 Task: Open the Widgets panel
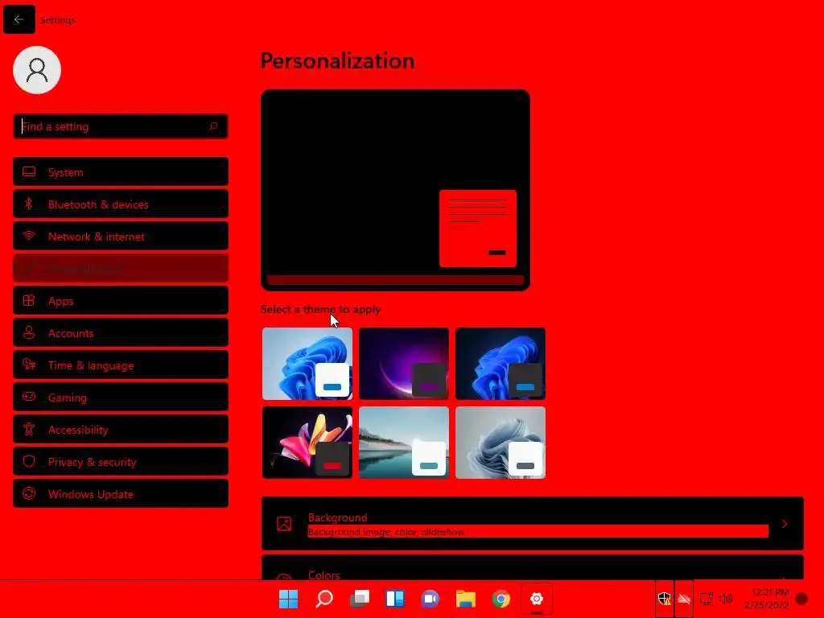pyautogui.click(x=394, y=599)
